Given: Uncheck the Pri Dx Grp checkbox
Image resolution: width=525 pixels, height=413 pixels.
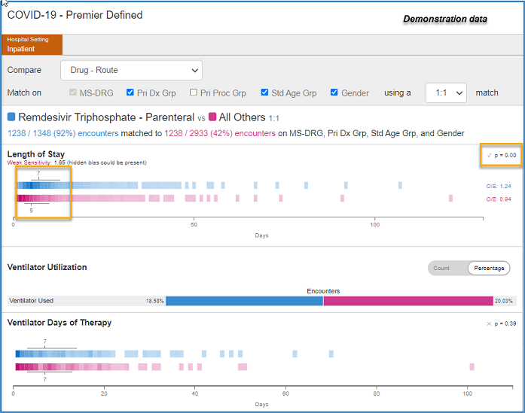Looking at the screenshot, I should (x=130, y=93).
